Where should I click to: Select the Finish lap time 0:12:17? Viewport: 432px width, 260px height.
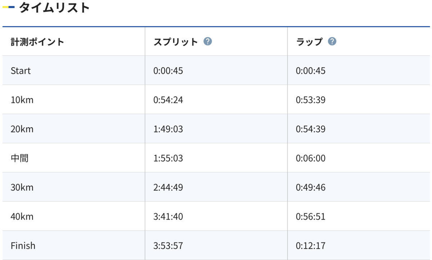[311, 246]
